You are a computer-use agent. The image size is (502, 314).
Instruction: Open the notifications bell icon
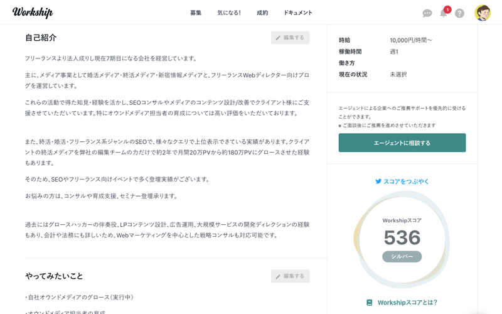coord(444,13)
